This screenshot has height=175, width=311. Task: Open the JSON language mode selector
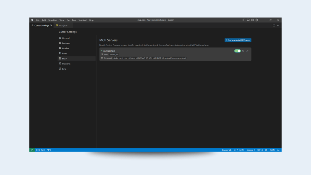272,150
